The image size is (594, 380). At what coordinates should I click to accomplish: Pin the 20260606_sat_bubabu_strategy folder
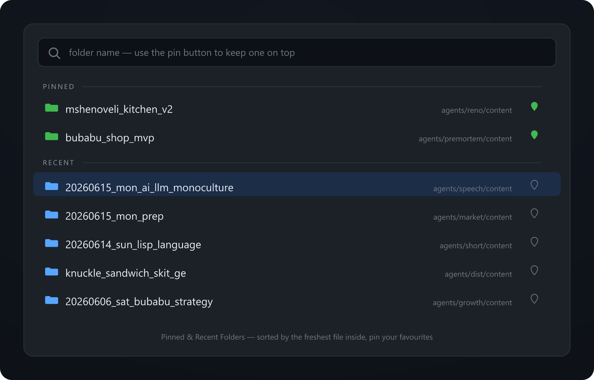[x=534, y=299]
